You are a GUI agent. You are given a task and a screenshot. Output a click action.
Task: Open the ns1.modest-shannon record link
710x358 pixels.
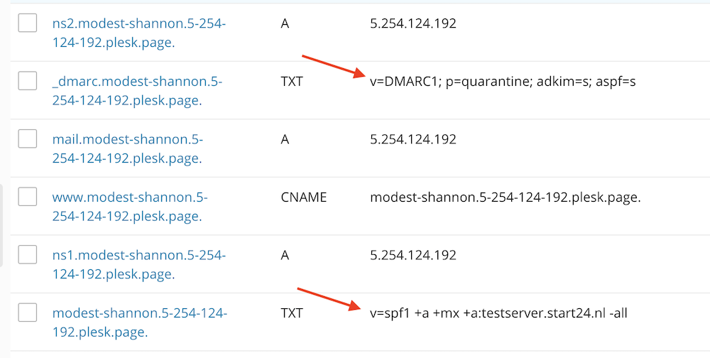pyautogui.click(x=139, y=264)
